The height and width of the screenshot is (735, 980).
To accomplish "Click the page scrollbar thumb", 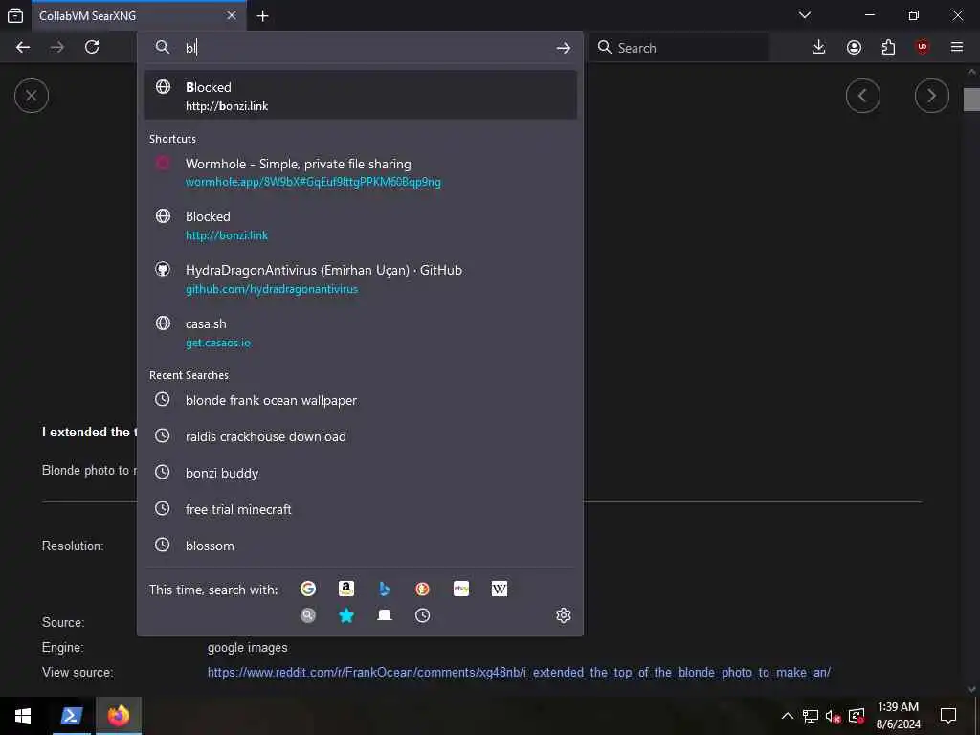I will click(x=971, y=100).
